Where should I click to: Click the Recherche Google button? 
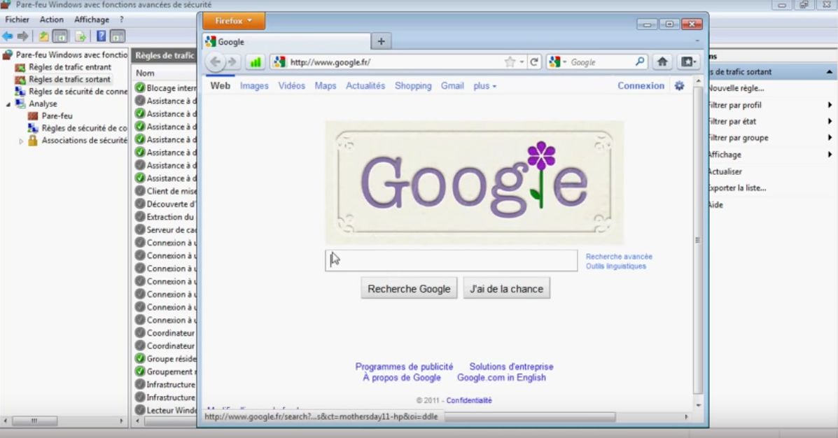[x=409, y=288]
